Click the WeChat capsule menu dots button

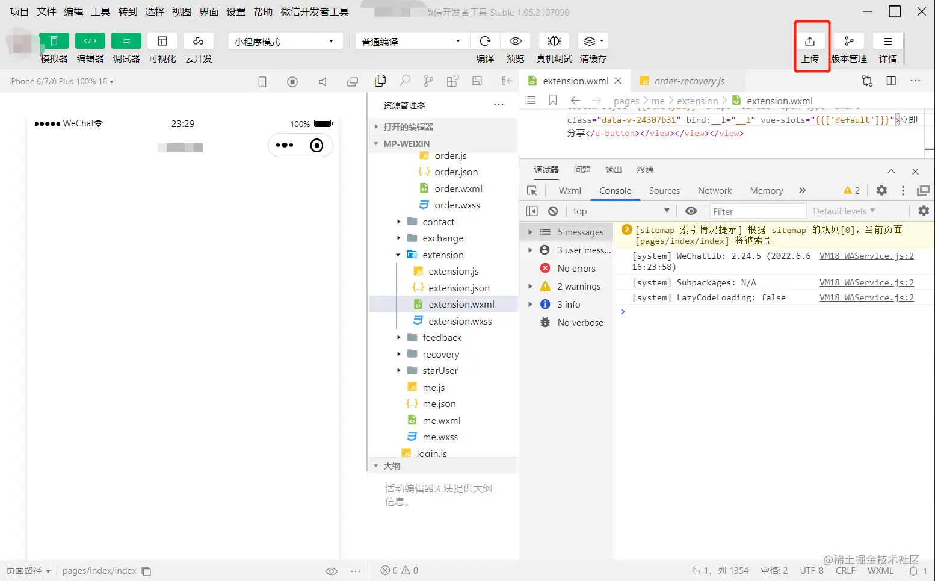[285, 145]
